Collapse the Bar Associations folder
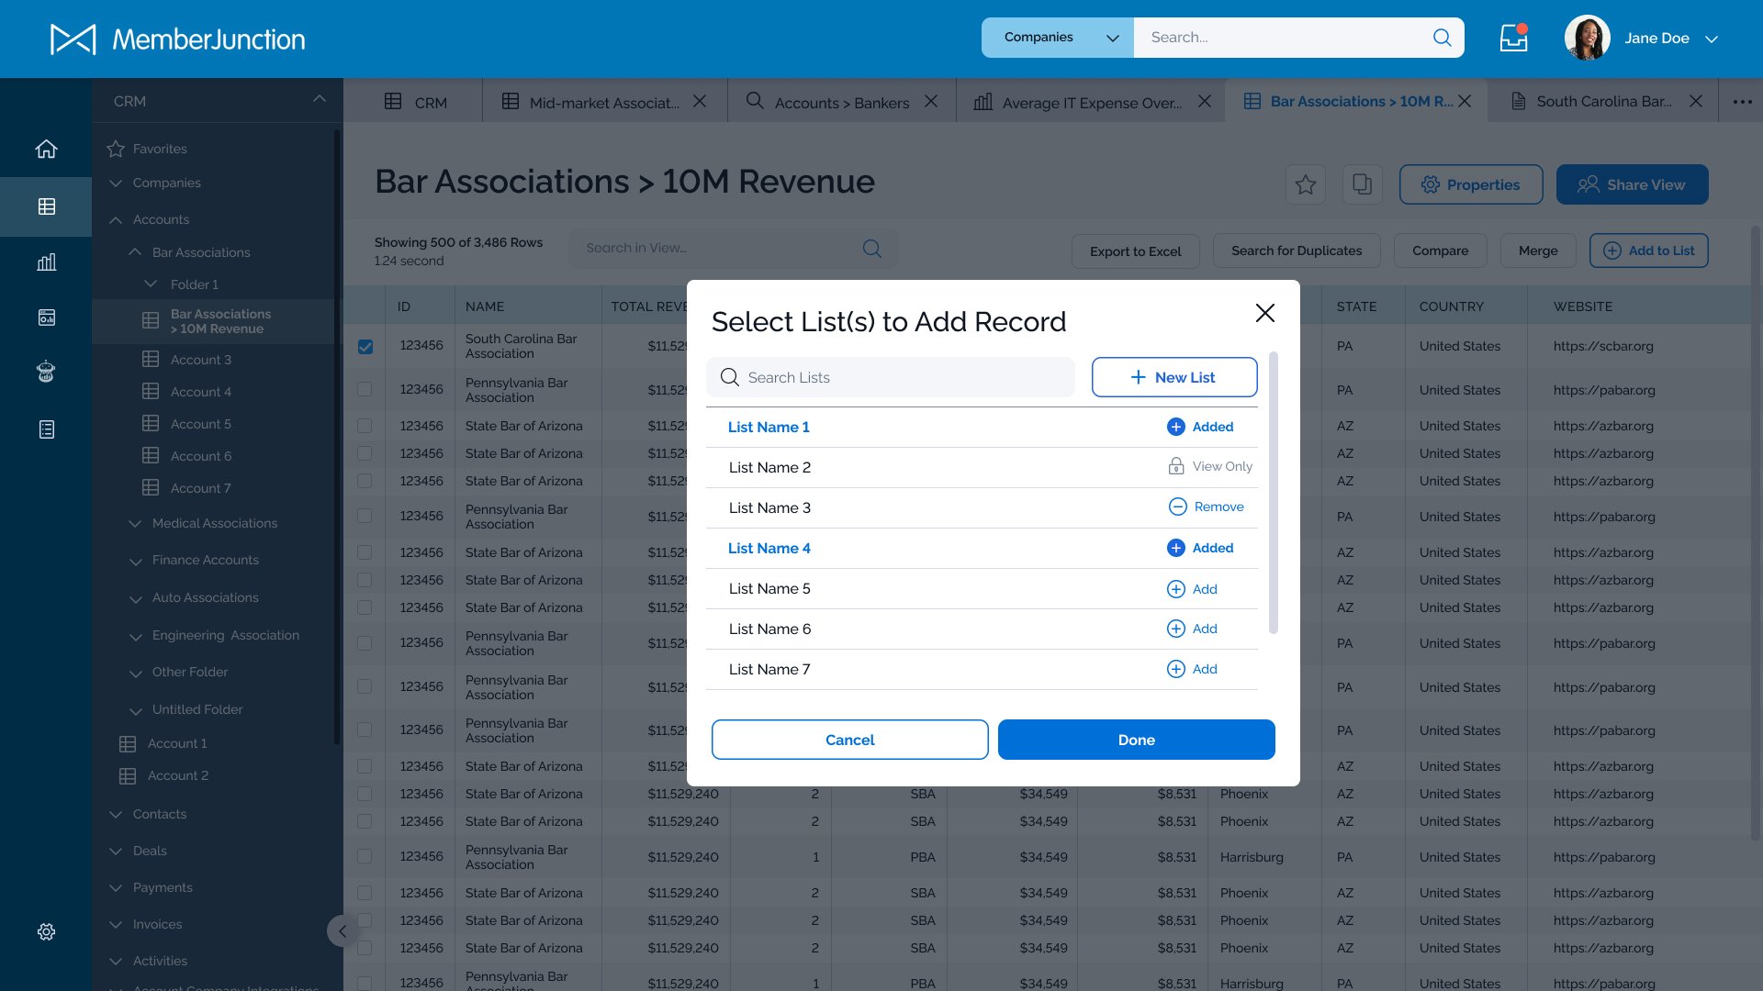Viewport: 1763px width, 991px height. point(135,251)
